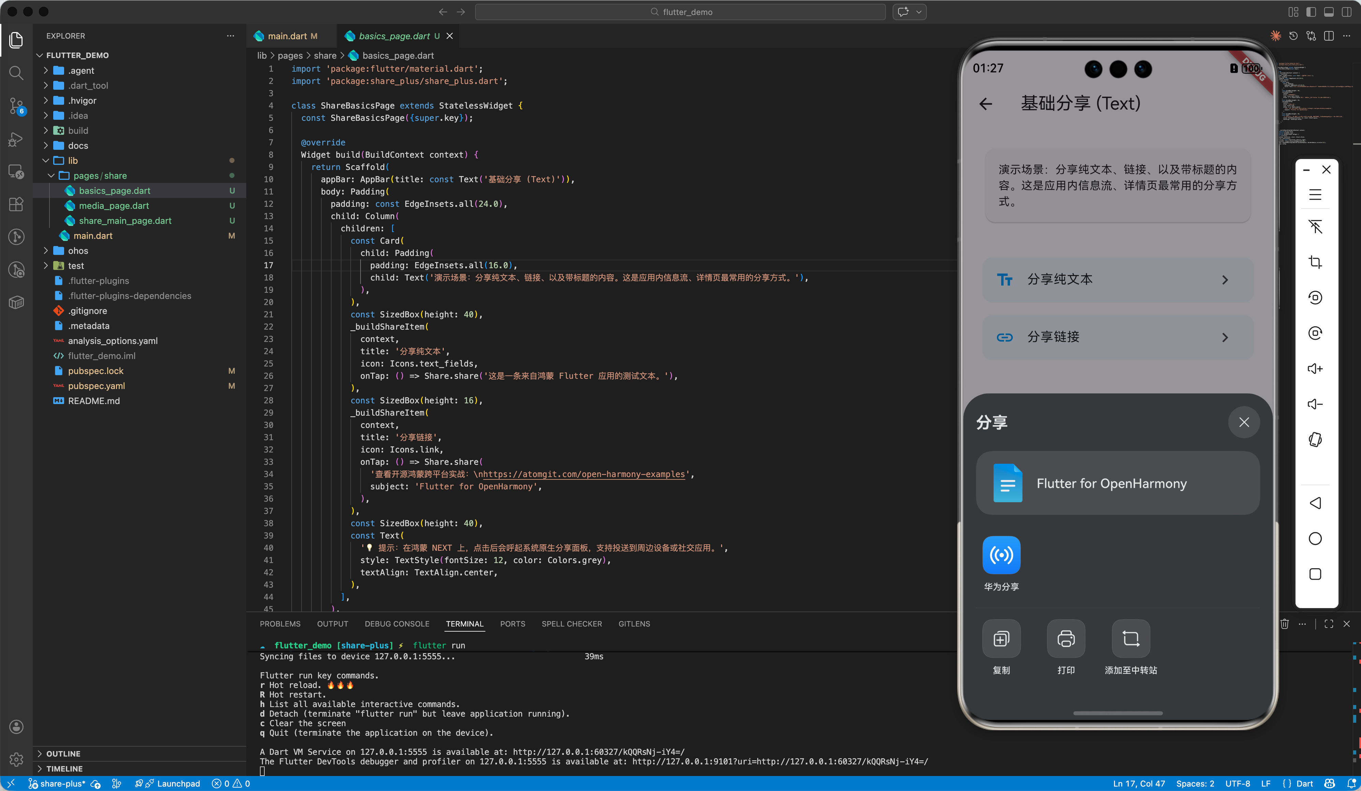Open the Source Control view in activity bar

click(x=16, y=105)
